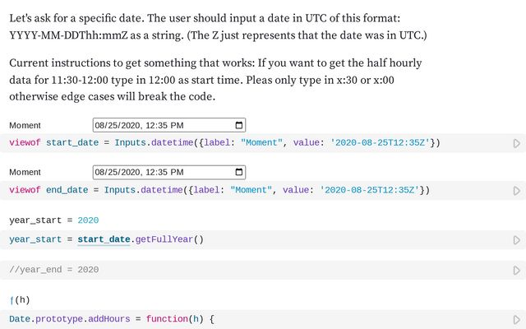The width and height of the screenshot is (526, 329).
Task: Click the addHours function definition line
Action: (x=112, y=319)
